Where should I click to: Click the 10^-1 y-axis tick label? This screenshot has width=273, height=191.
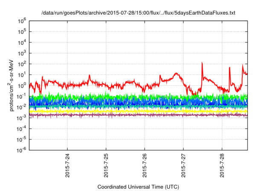point(22,97)
